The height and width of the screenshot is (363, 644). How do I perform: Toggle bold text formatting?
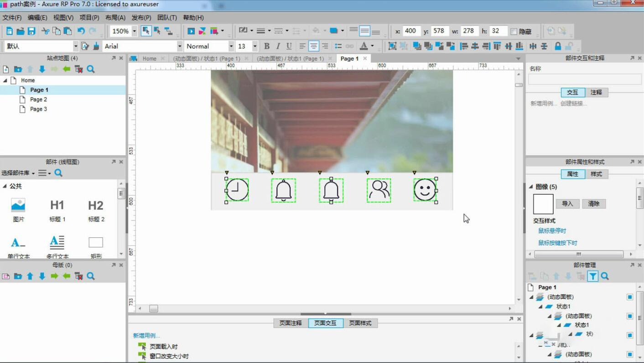tap(267, 46)
